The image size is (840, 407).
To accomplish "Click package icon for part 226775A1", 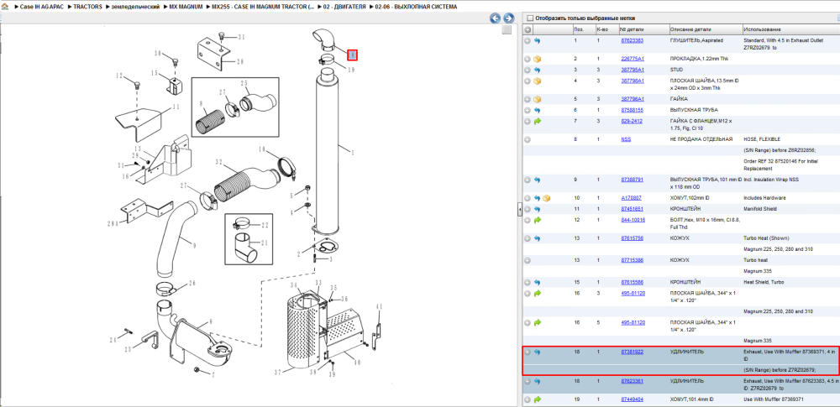I will [x=538, y=59].
